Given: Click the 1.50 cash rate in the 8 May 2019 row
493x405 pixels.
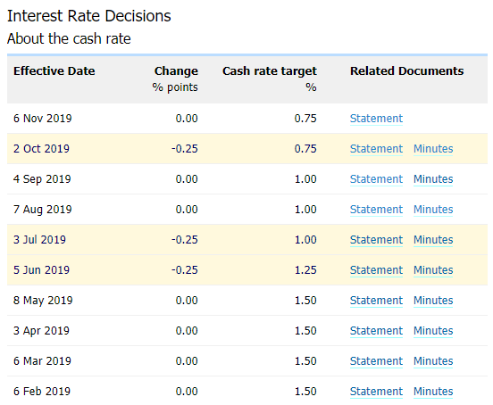Looking at the screenshot, I should (305, 301).
